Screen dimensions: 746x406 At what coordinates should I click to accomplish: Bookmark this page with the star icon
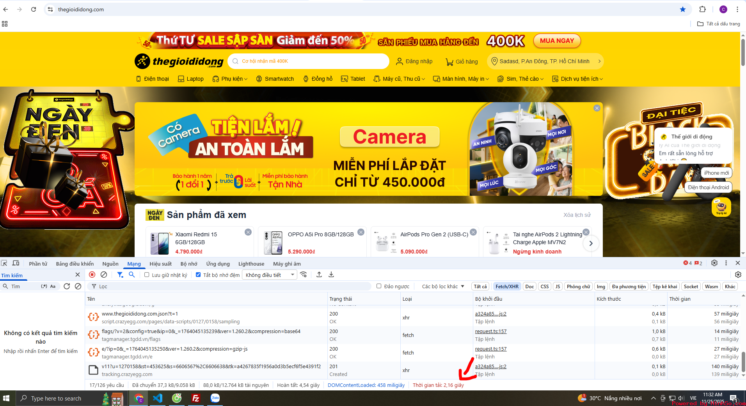[683, 9]
